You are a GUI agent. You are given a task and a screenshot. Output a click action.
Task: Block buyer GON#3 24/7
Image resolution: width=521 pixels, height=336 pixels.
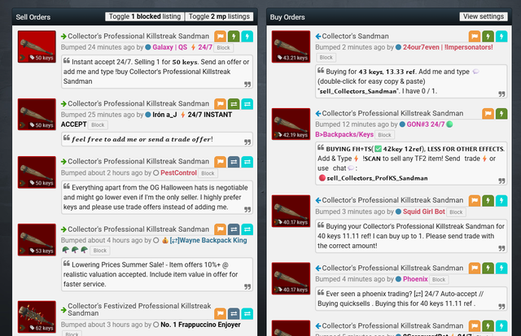384,135
